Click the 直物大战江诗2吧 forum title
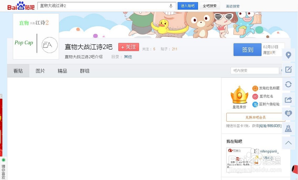The image size is (298, 180). [x=89, y=47]
